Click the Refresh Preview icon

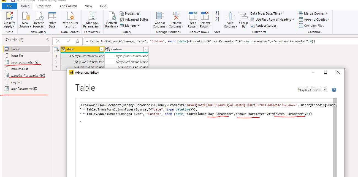point(112,16)
